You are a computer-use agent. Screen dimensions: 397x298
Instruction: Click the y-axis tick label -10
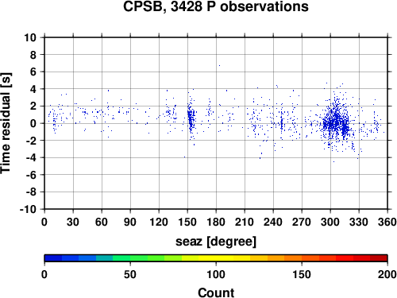pyautogui.click(x=28, y=209)
